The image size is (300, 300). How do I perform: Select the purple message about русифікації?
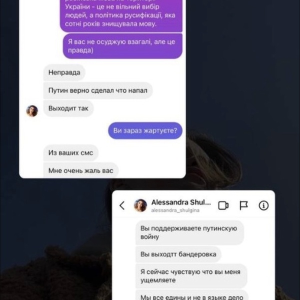click(121, 15)
